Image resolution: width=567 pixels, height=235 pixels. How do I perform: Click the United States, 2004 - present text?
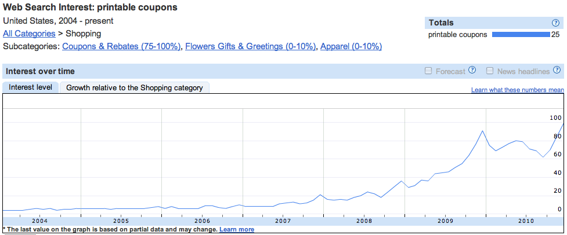tap(58, 21)
